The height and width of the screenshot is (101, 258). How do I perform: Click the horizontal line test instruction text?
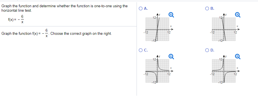click(x=64, y=8)
